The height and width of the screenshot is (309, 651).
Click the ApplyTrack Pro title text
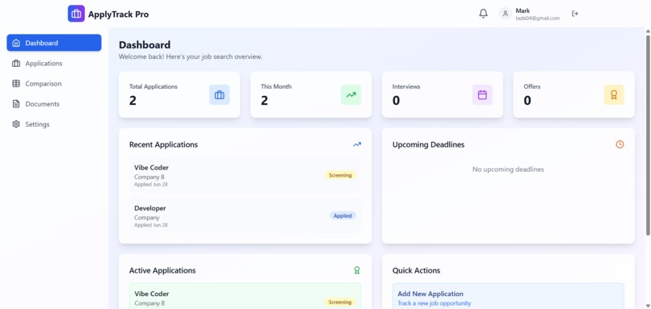118,14
